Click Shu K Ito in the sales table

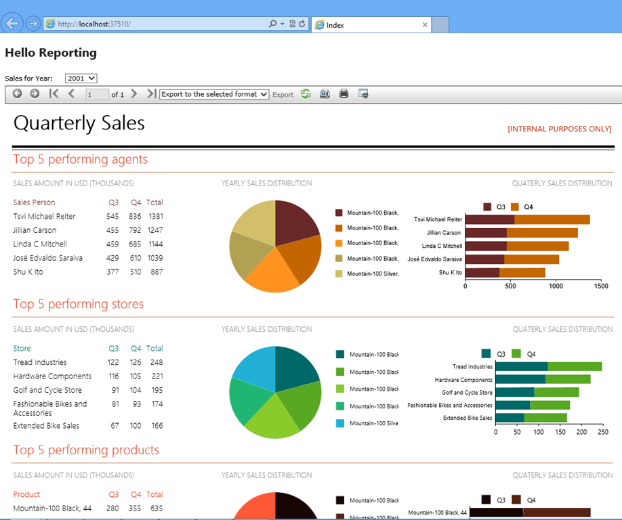(28, 272)
